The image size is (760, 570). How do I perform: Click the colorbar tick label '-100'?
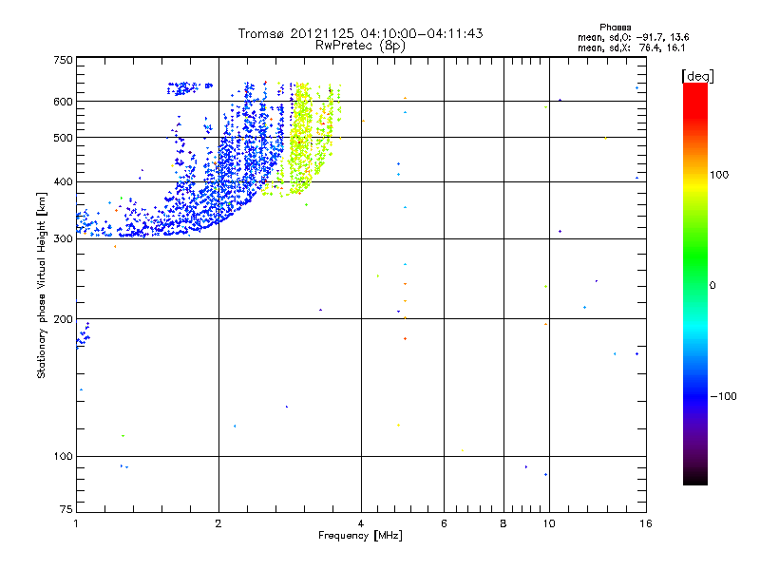point(723,396)
